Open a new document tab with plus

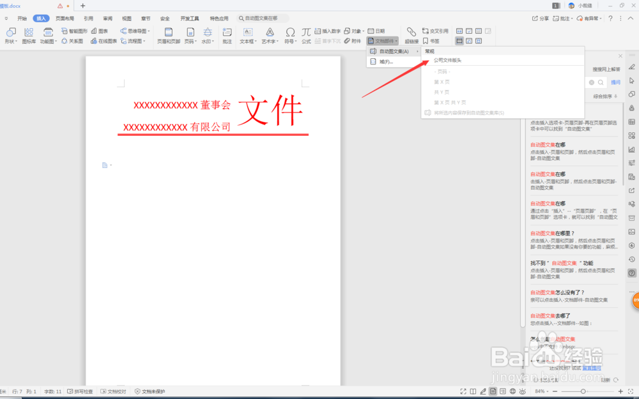click(x=82, y=6)
